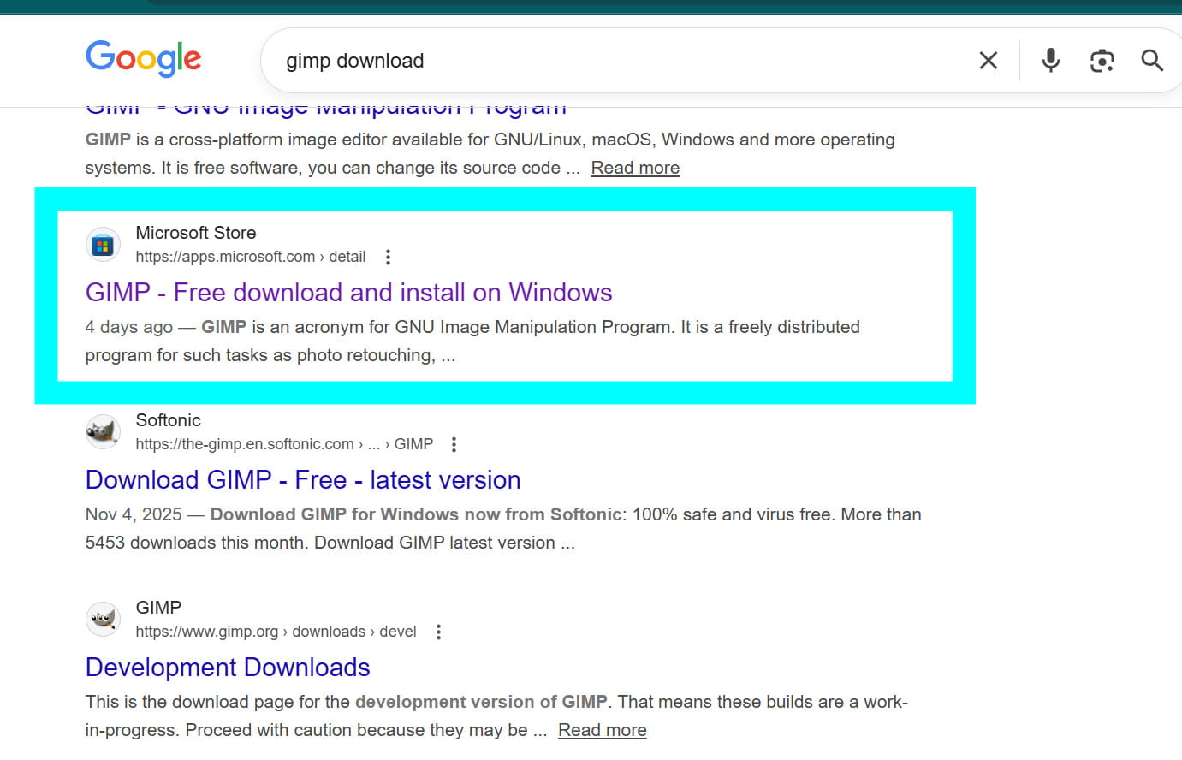
Task: Click the magnifying glass search icon
Action: [x=1152, y=61]
